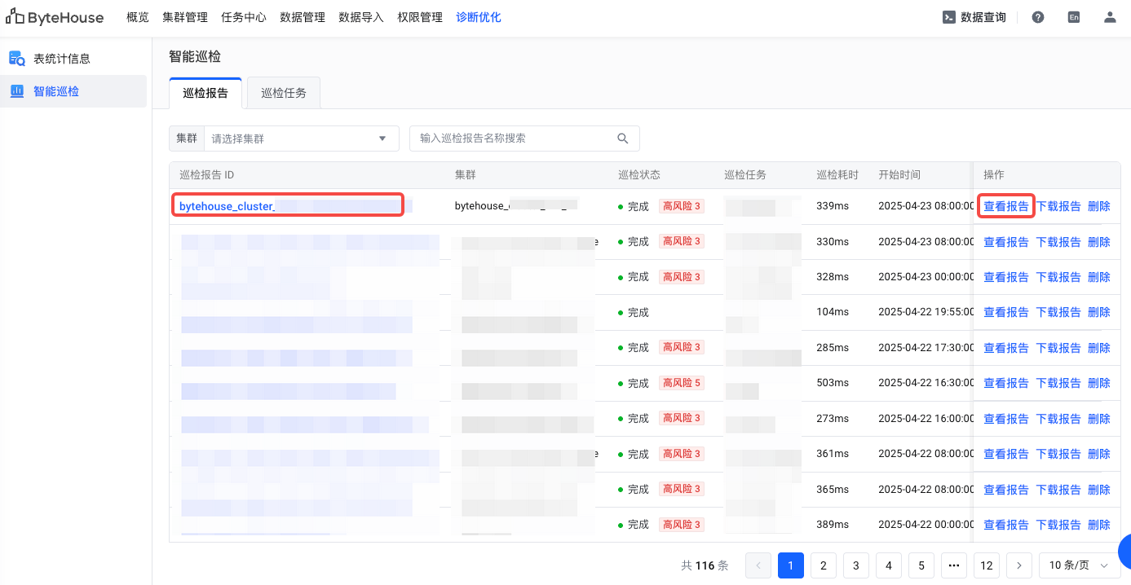Switch to the 巡检任务 tab
The width and height of the screenshot is (1131, 585).
tap(284, 93)
